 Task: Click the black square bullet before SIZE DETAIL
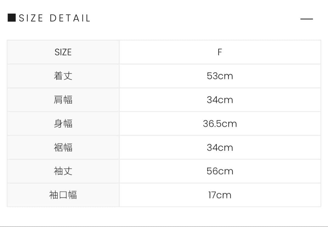[x=12, y=18]
